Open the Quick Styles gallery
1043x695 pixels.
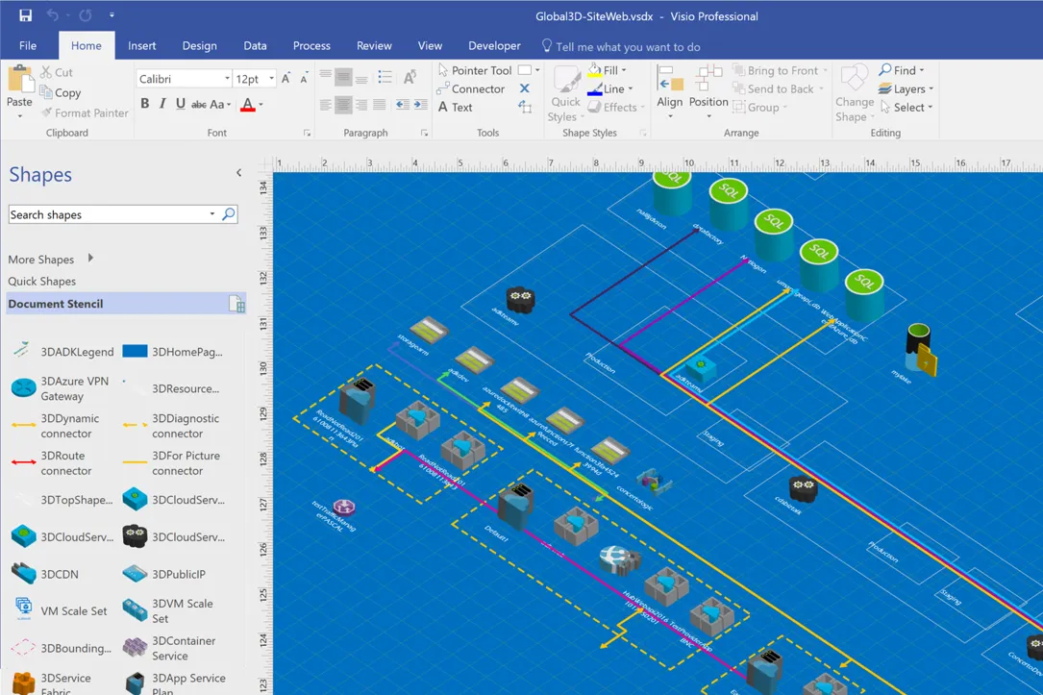(x=565, y=94)
